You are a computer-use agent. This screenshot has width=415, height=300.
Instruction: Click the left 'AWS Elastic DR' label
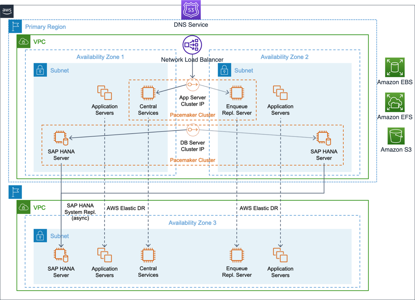pyautogui.click(x=126, y=208)
